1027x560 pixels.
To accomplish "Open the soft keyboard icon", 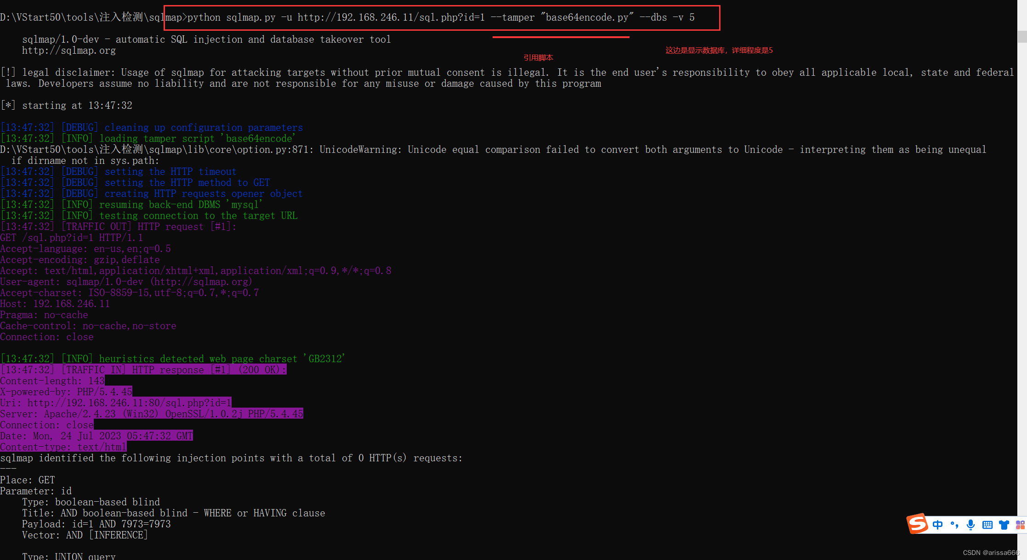I will tap(987, 525).
